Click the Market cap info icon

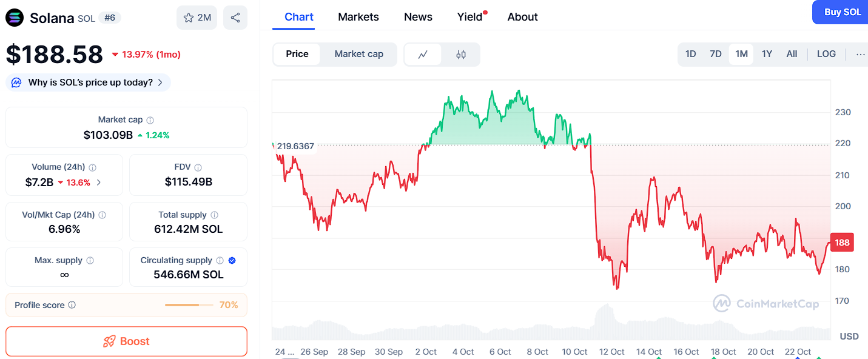(x=150, y=120)
